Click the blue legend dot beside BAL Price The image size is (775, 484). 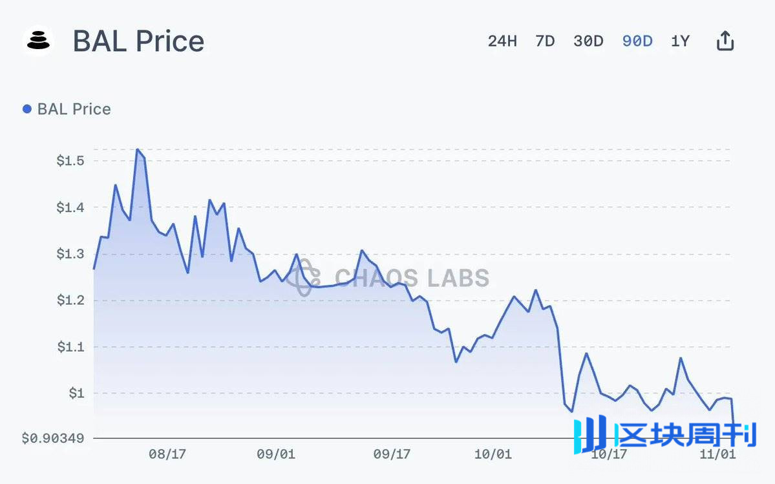click(x=26, y=109)
